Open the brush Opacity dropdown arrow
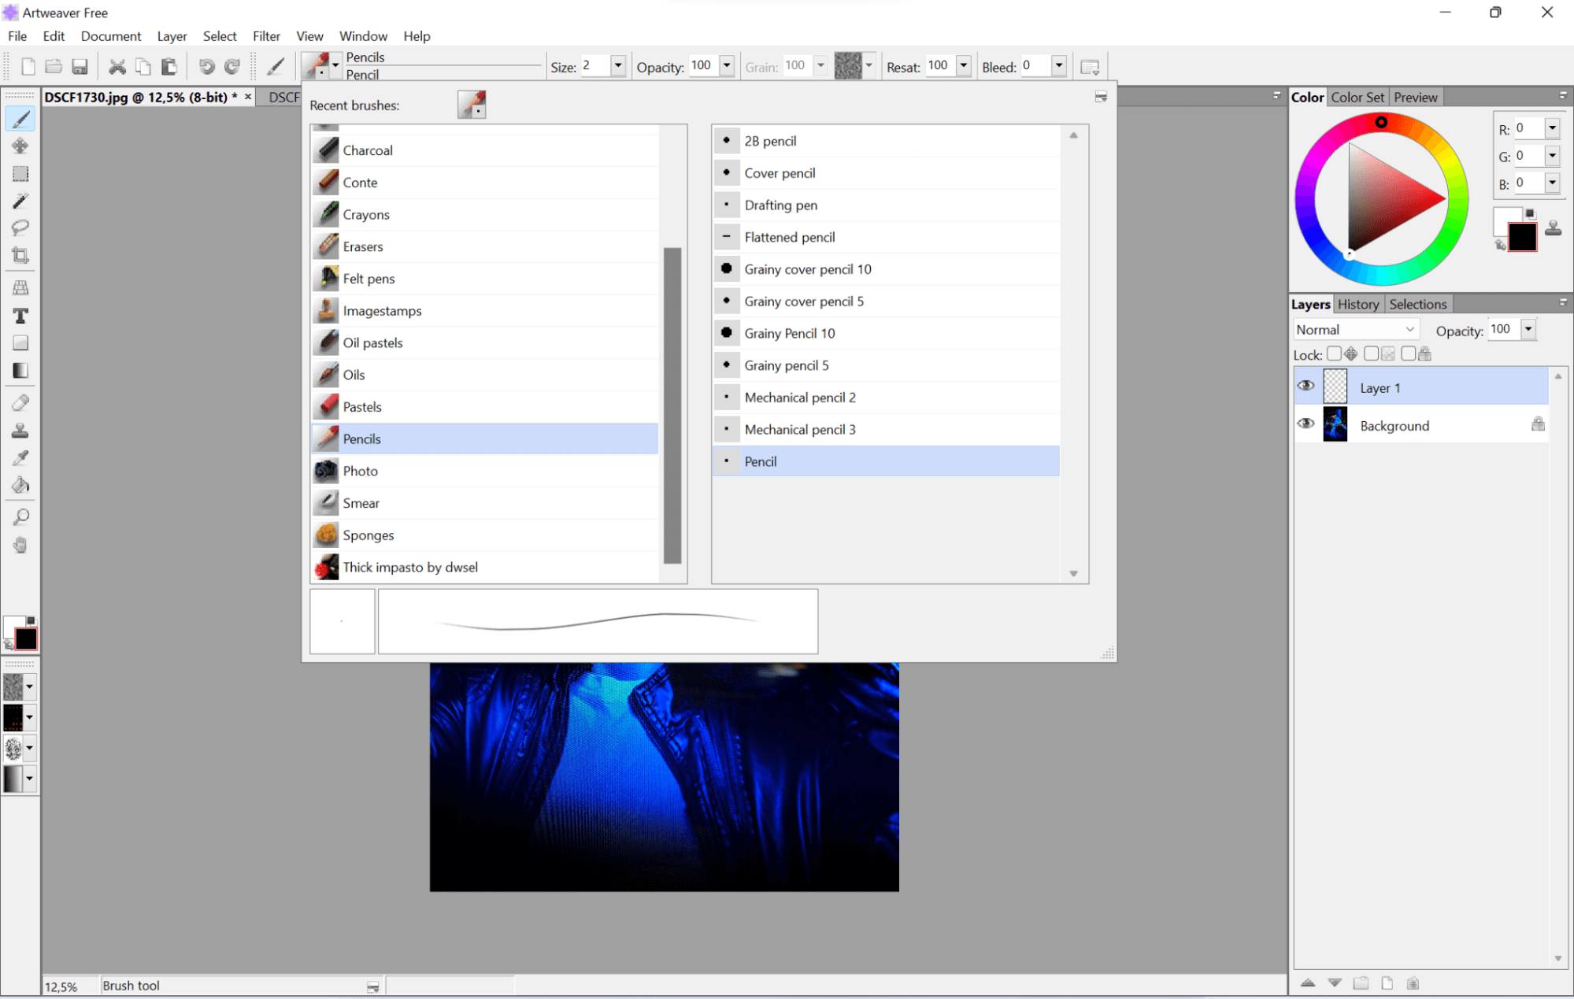This screenshot has height=999, width=1574. pyautogui.click(x=727, y=66)
